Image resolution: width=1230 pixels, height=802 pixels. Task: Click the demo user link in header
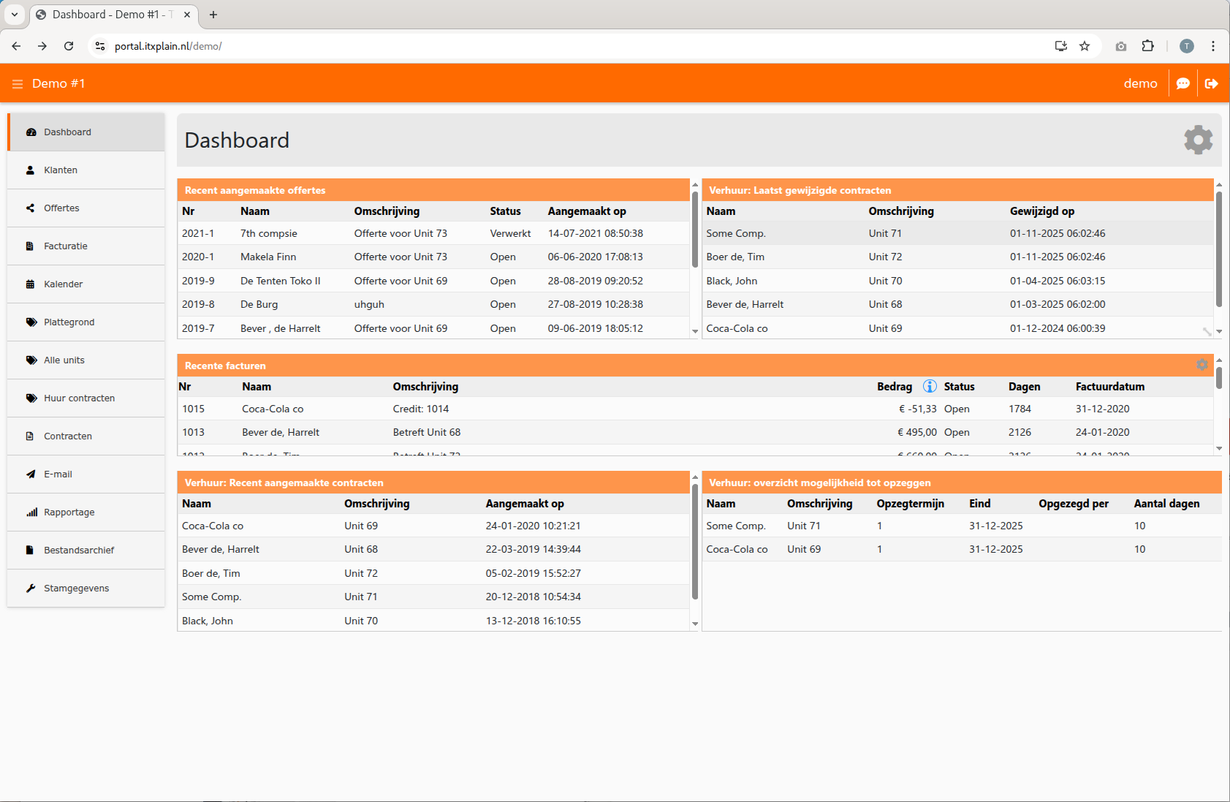point(1139,84)
